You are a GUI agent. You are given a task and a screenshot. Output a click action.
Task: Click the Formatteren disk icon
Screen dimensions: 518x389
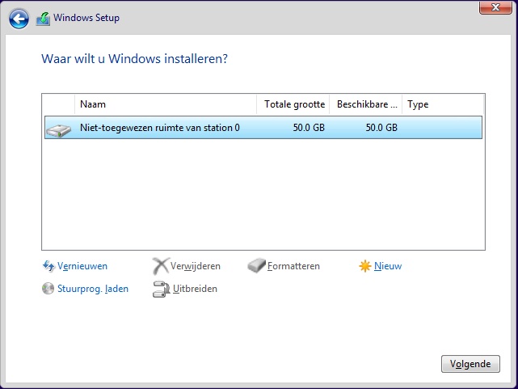(x=256, y=266)
